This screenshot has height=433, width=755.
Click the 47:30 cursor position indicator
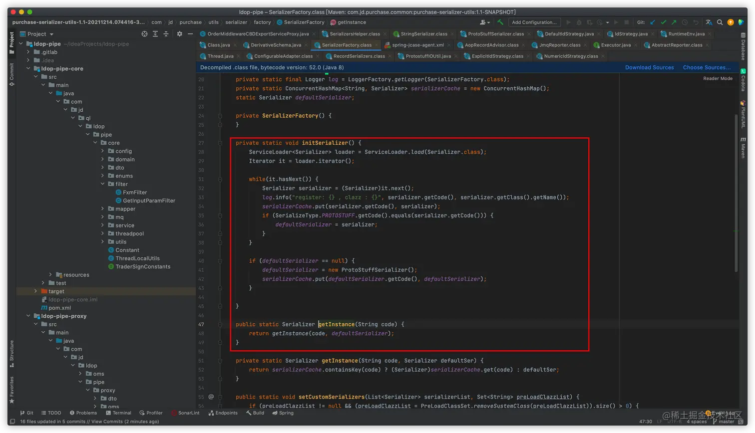[x=646, y=422]
